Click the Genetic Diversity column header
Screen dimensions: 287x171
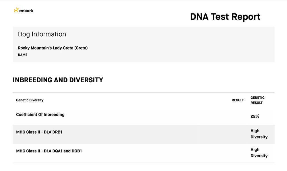coord(30,100)
